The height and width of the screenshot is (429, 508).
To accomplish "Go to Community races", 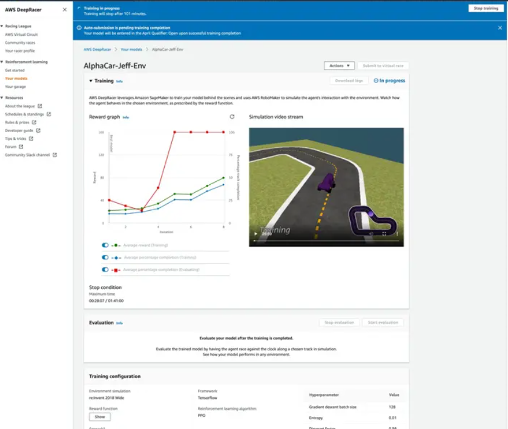I will (x=20, y=42).
